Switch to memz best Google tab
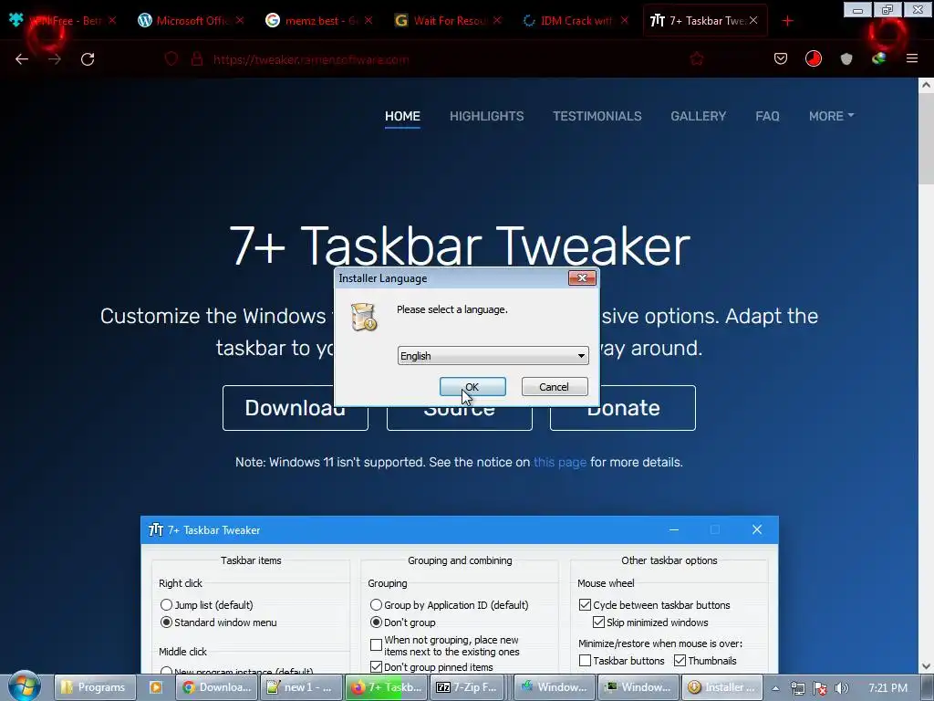 click(320, 21)
